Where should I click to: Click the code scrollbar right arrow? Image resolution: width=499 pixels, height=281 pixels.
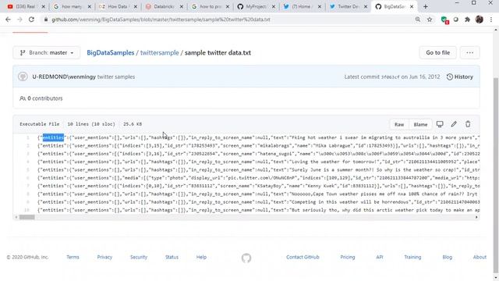[476, 217]
